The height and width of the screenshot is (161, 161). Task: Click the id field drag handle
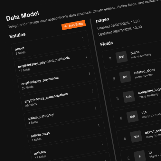(x=128, y=158)
